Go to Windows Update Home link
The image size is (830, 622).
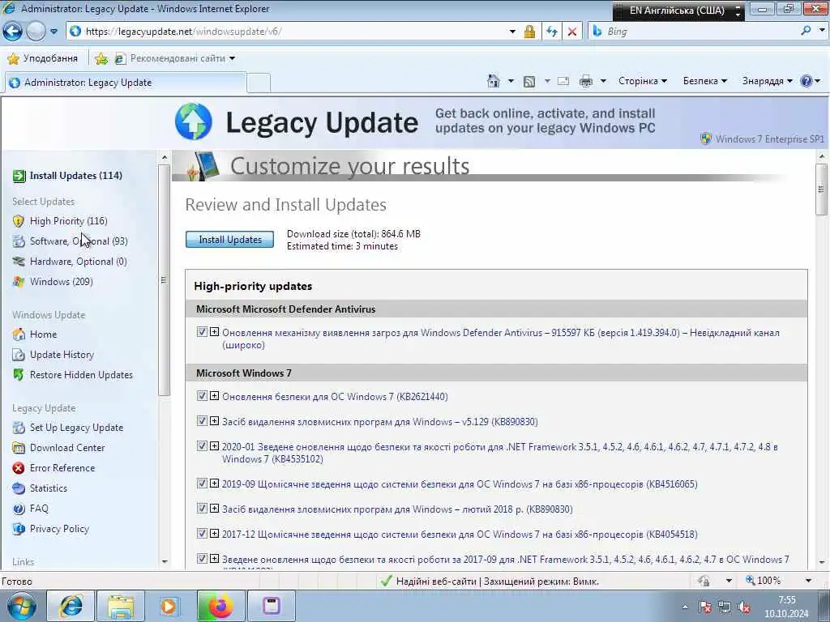[43, 334]
